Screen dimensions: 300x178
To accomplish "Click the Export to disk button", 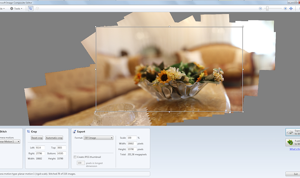I will 293,132.
